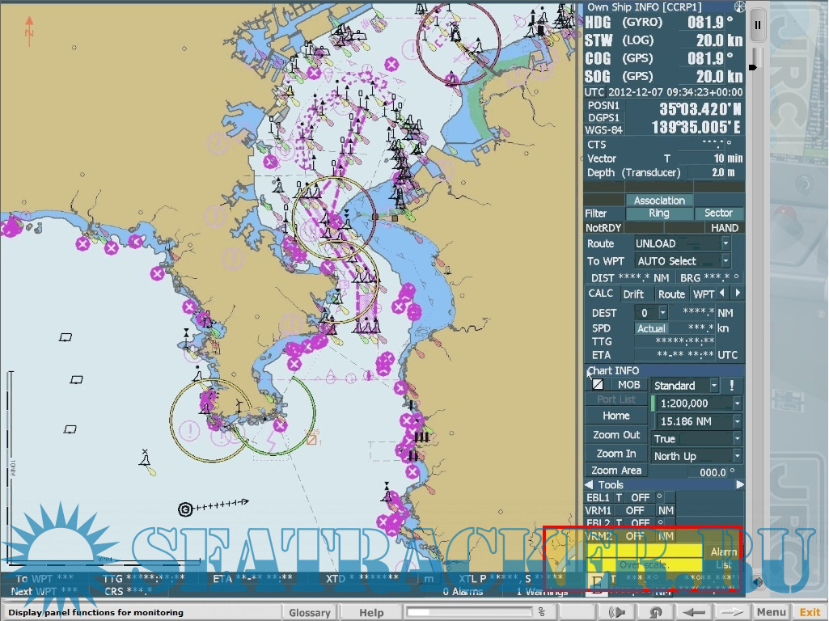Click the MOB man-overboard button
Screen dimensions: 829x621
click(628, 386)
